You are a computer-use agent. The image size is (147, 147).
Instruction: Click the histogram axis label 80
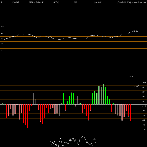(x=143, y=87)
